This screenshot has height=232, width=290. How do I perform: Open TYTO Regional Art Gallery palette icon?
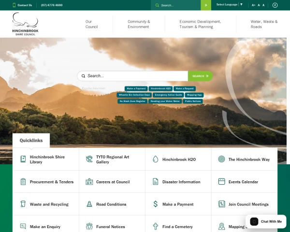coord(89,159)
